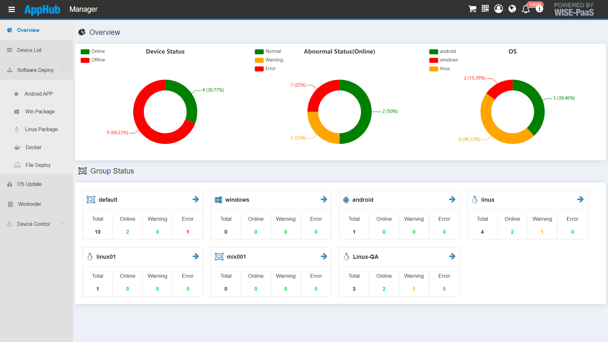Click the Device Status donut chart
The image size is (608, 342).
point(165,111)
